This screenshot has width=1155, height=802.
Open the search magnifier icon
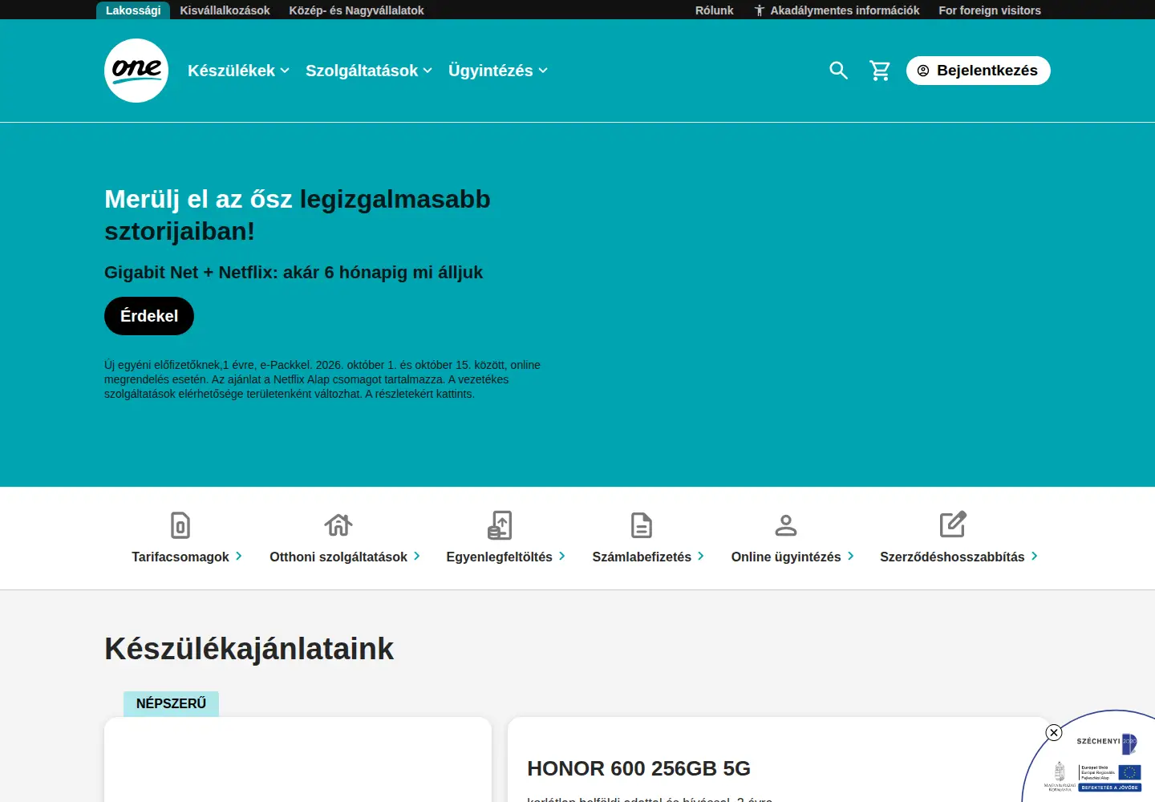[x=838, y=71]
